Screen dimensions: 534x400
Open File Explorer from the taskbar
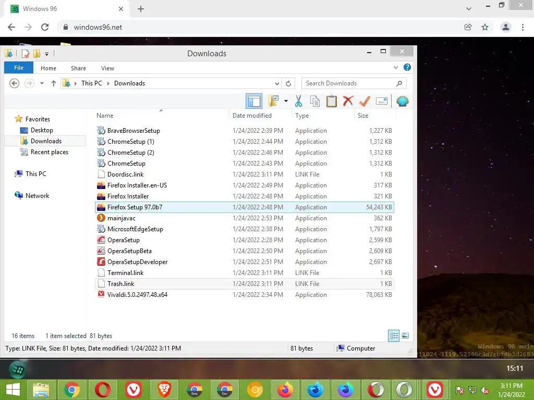tap(41, 390)
